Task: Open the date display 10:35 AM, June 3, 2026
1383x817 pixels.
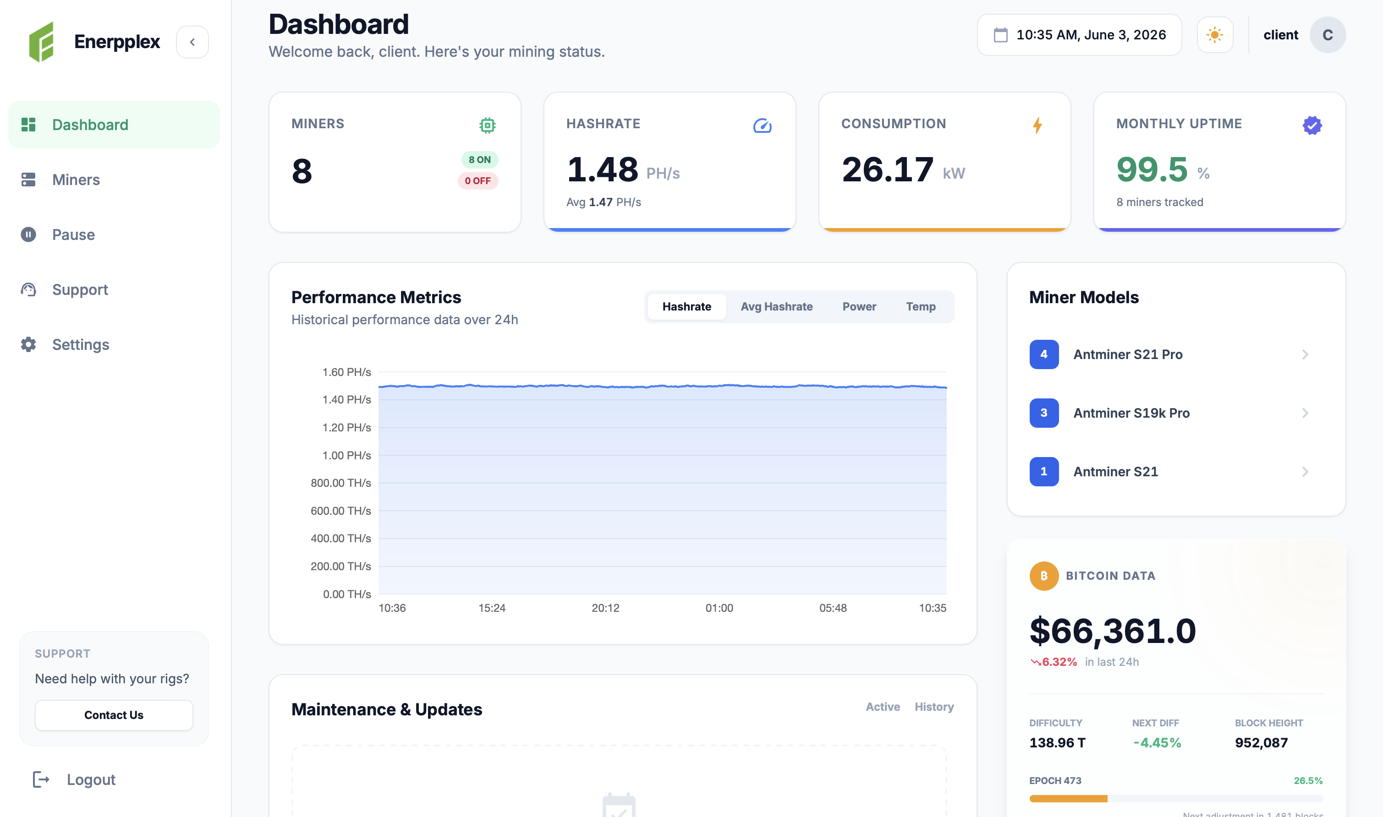Action: tap(1080, 35)
